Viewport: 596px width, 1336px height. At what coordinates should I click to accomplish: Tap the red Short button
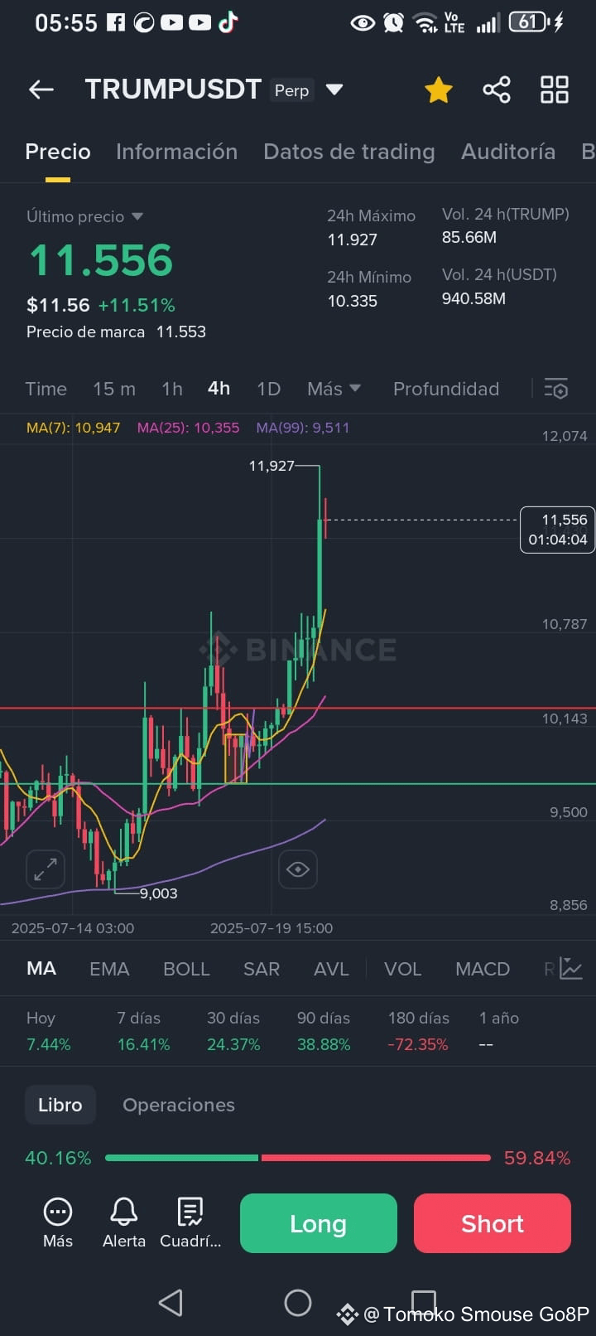pyautogui.click(x=493, y=1223)
